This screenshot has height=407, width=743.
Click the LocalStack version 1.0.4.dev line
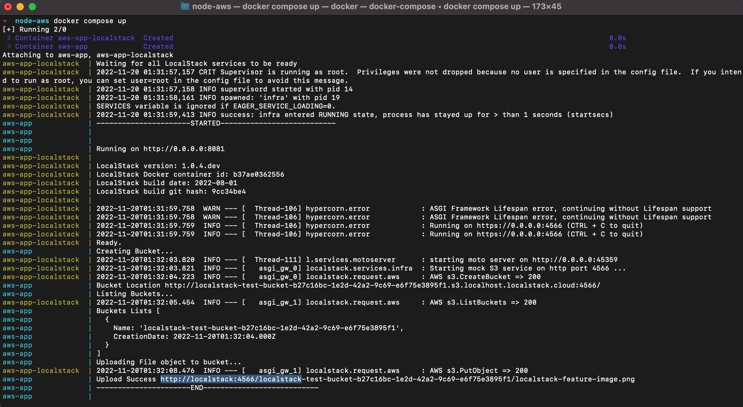pos(158,166)
